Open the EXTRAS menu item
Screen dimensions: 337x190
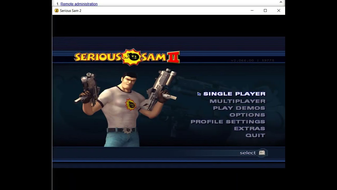click(250, 129)
